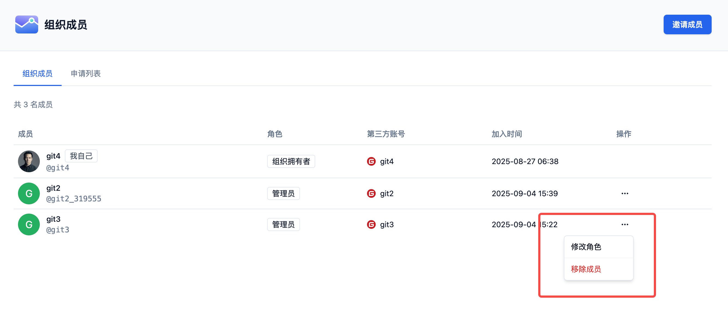Click the Gitee icon beside git3 account

coord(371,224)
